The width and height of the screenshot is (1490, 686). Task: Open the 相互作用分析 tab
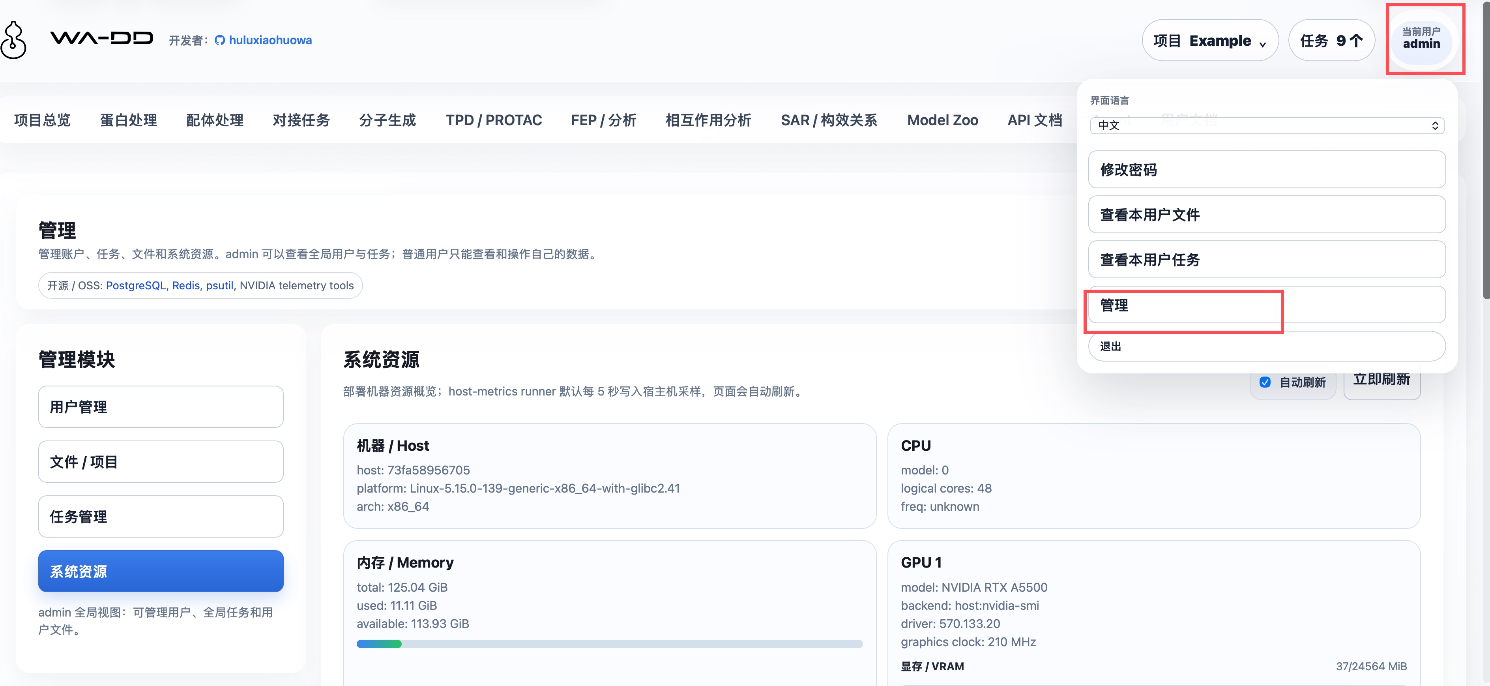tap(709, 120)
